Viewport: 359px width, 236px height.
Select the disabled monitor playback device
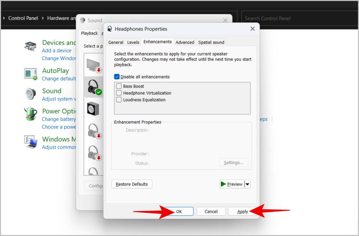point(94,65)
